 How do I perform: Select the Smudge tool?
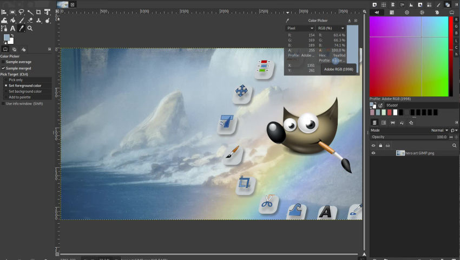click(x=47, y=20)
